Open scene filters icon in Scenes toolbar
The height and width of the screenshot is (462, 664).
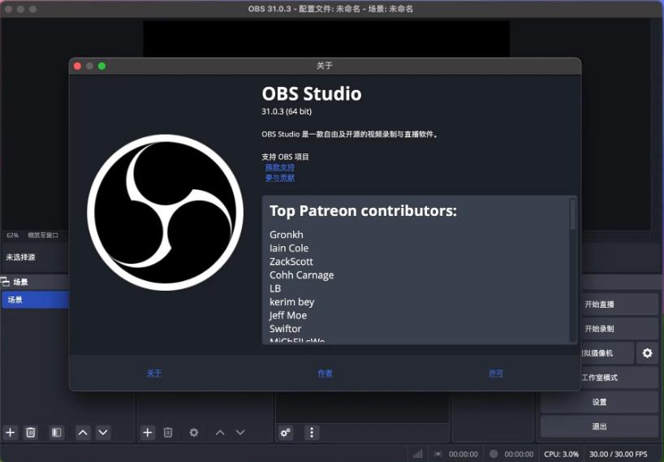[56, 432]
